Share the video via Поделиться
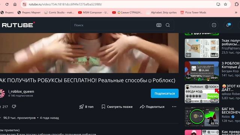Viewport: 240px width, 135px height. [x=152, y=106]
